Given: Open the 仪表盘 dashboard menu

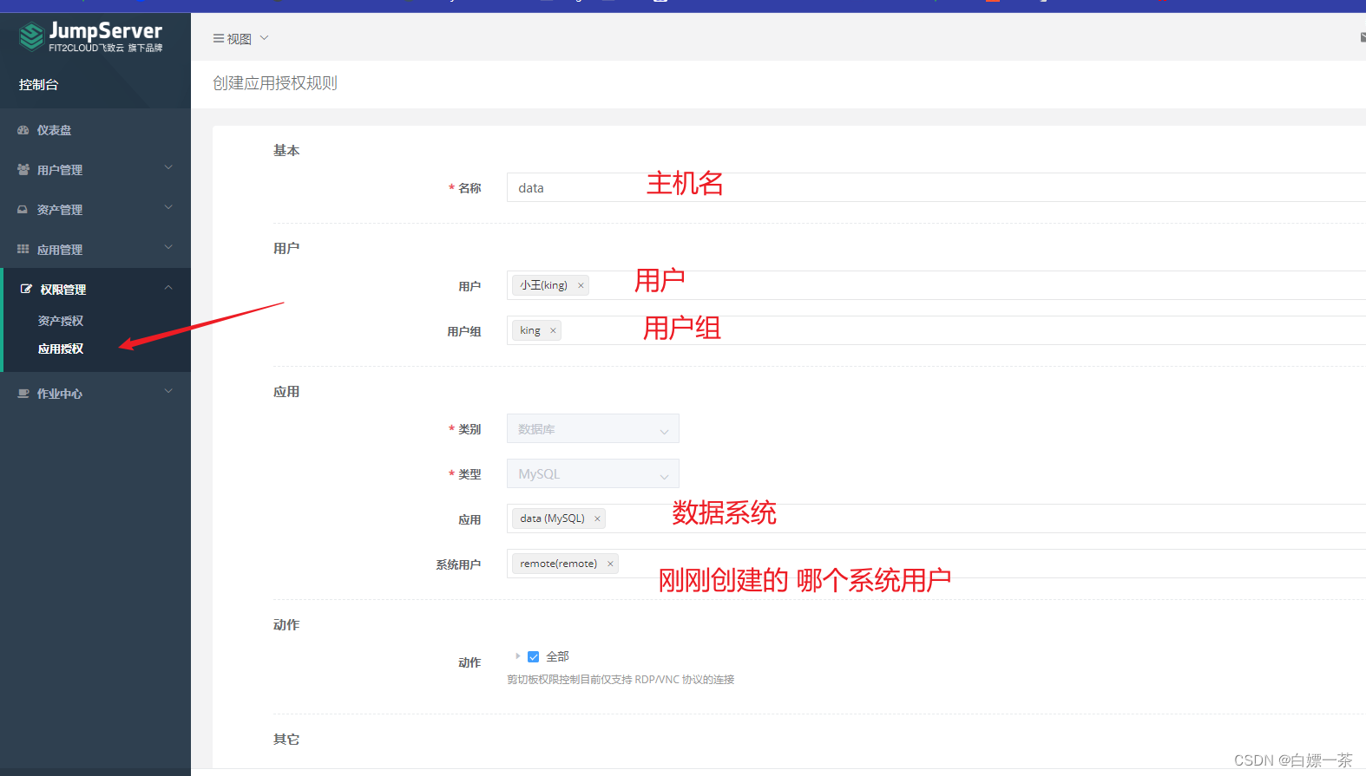Looking at the screenshot, I should tap(95, 130).
